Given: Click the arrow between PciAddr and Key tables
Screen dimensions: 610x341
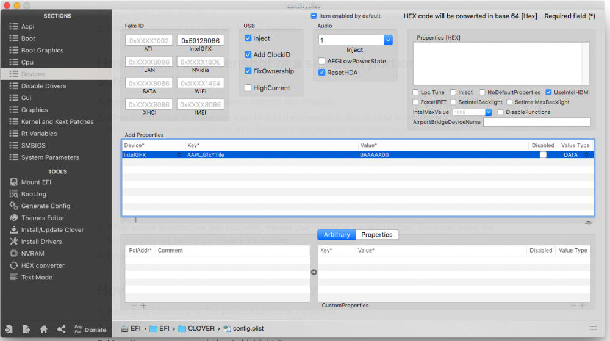Looking at the screenshot, I should tap(314, 272).
